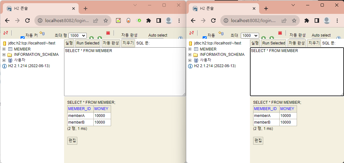Bookmark page with star in right browser

[x=294, y=20]
